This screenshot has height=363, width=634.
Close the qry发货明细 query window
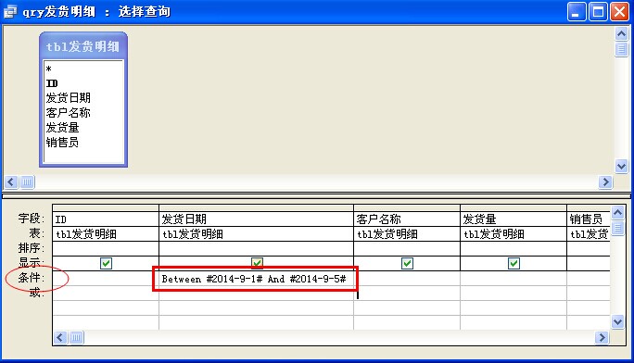(x=619, y=11)
